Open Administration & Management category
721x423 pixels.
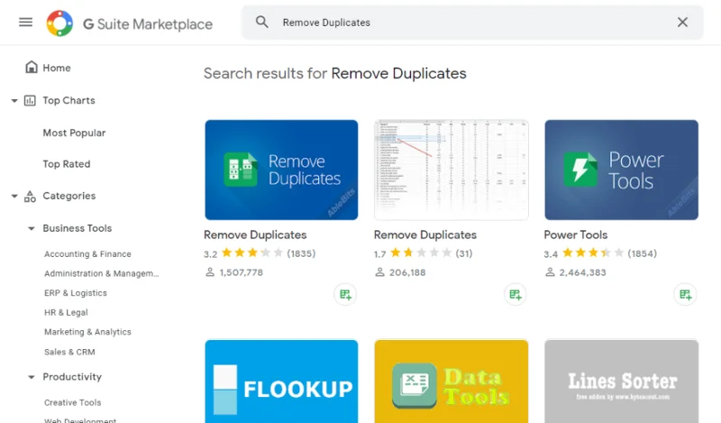(x=102, y=273)
